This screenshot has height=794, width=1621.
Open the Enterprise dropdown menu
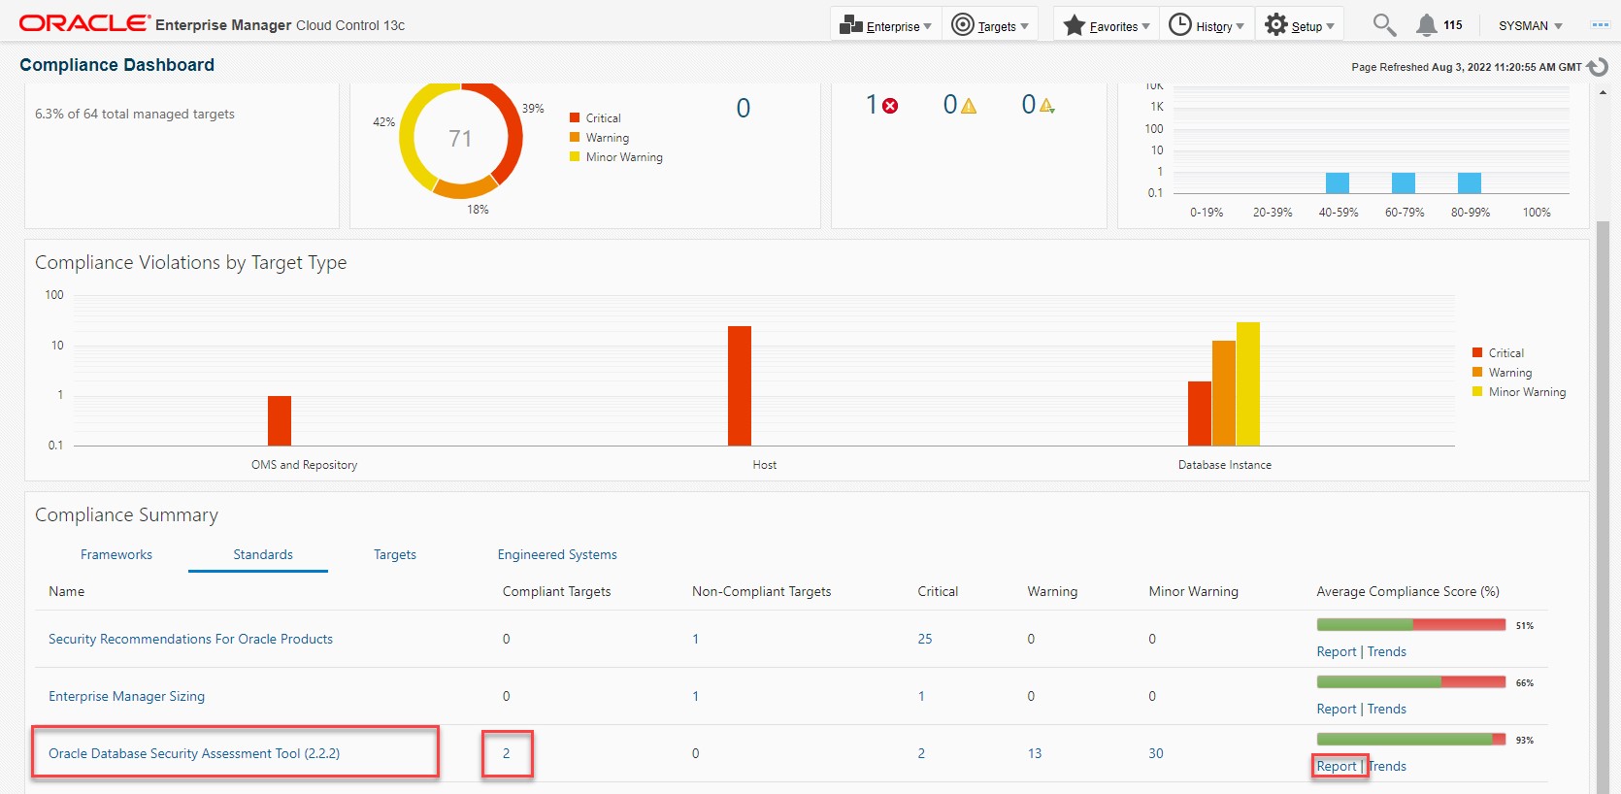pos(885,26)
